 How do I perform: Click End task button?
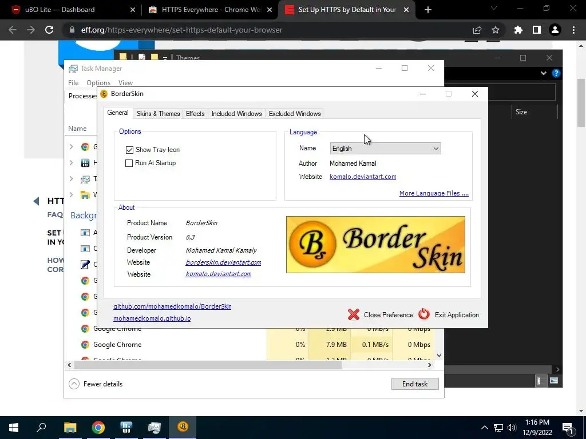(x=415, y=384)
